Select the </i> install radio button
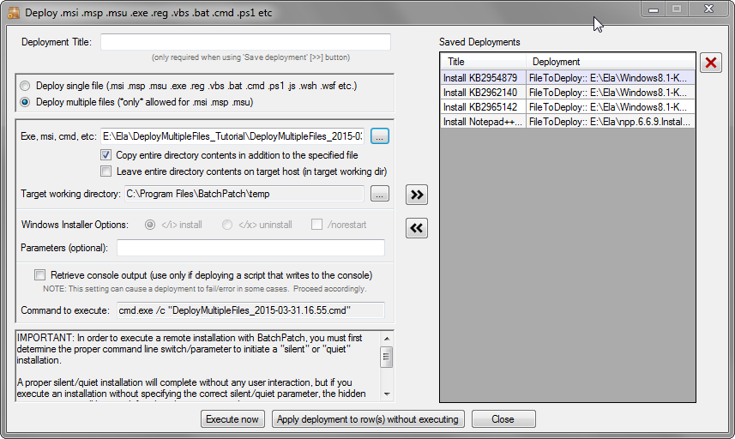735x439 pixels. (150, 225)
